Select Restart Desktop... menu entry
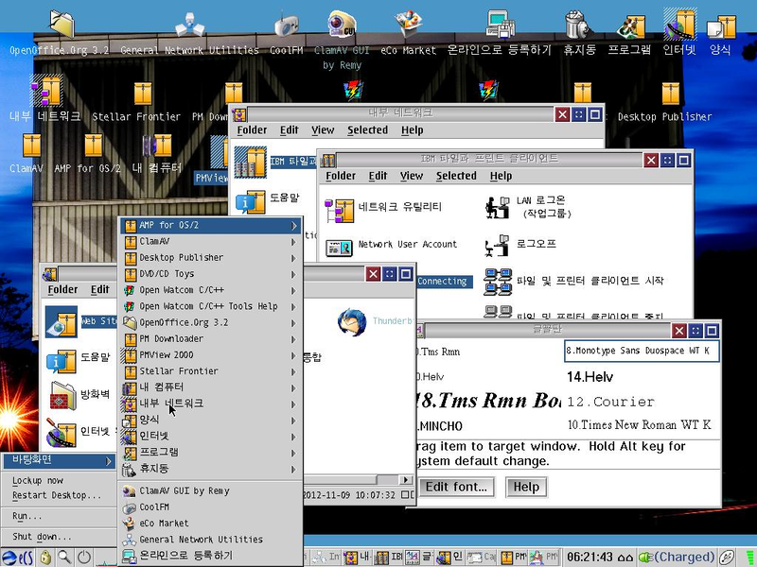 click(57, 495)
